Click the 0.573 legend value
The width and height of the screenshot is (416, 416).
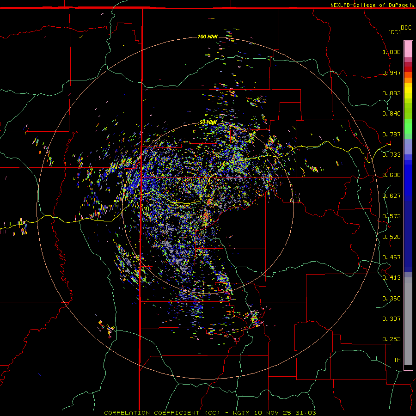[x=392, y=216]
